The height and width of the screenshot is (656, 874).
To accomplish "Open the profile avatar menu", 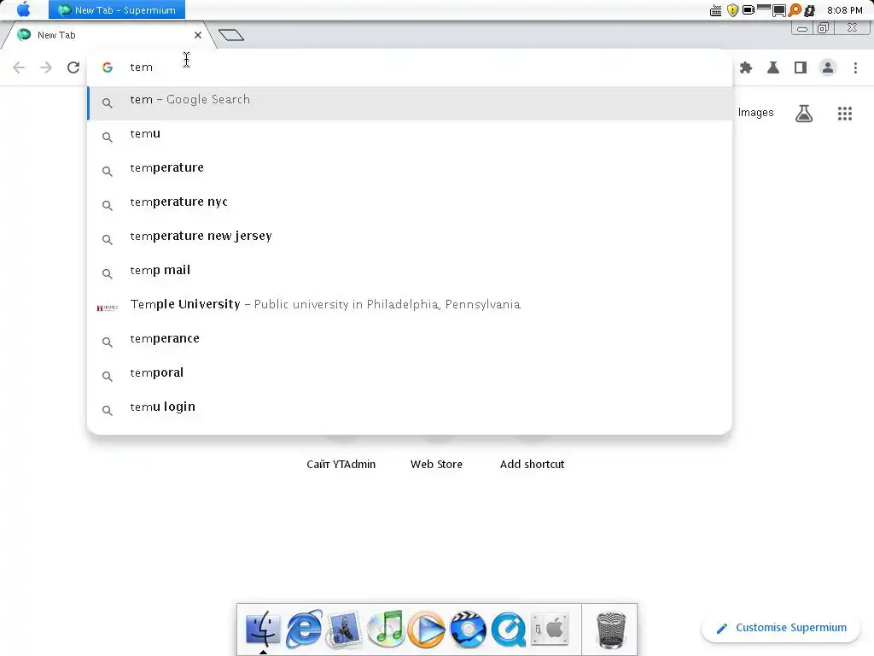I will pos(828,67).
